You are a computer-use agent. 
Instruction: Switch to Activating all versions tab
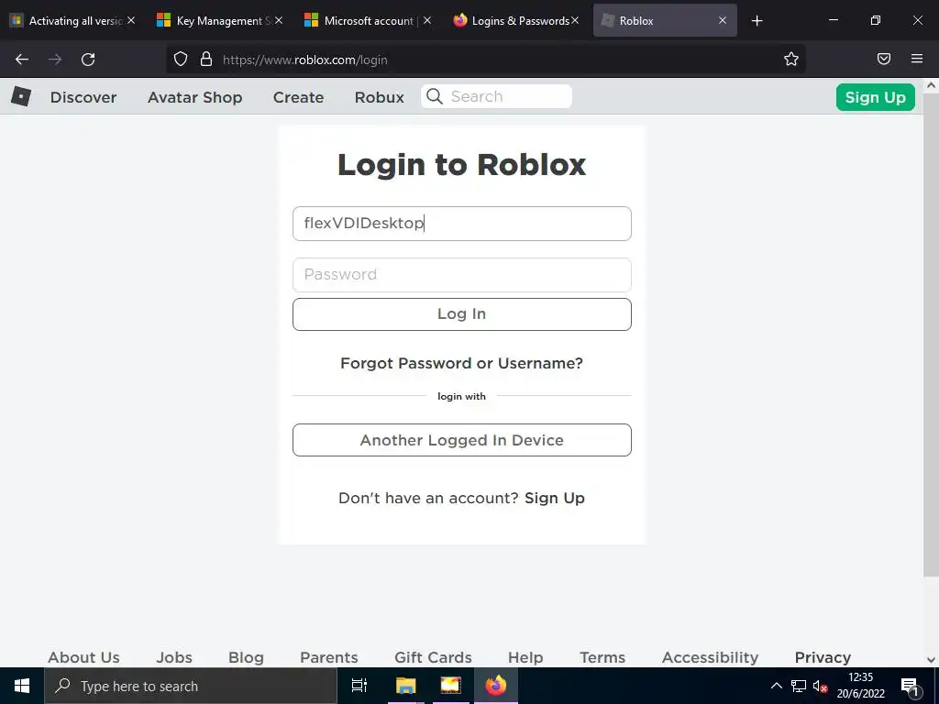pyautogui.click(x=72, y=20)
